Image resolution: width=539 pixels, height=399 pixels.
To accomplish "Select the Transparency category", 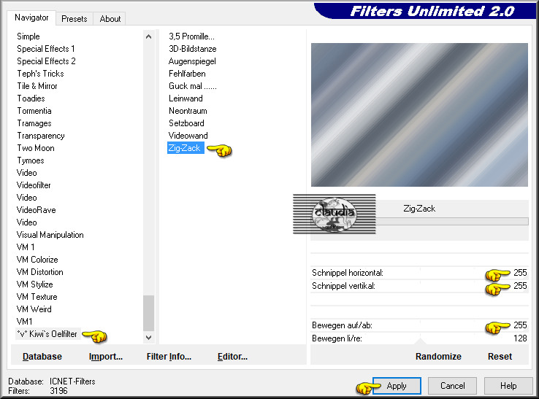I will [x=41, y=136].
